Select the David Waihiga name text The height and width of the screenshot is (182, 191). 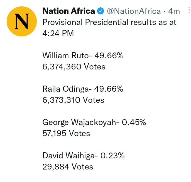click(x=69, y=156)
